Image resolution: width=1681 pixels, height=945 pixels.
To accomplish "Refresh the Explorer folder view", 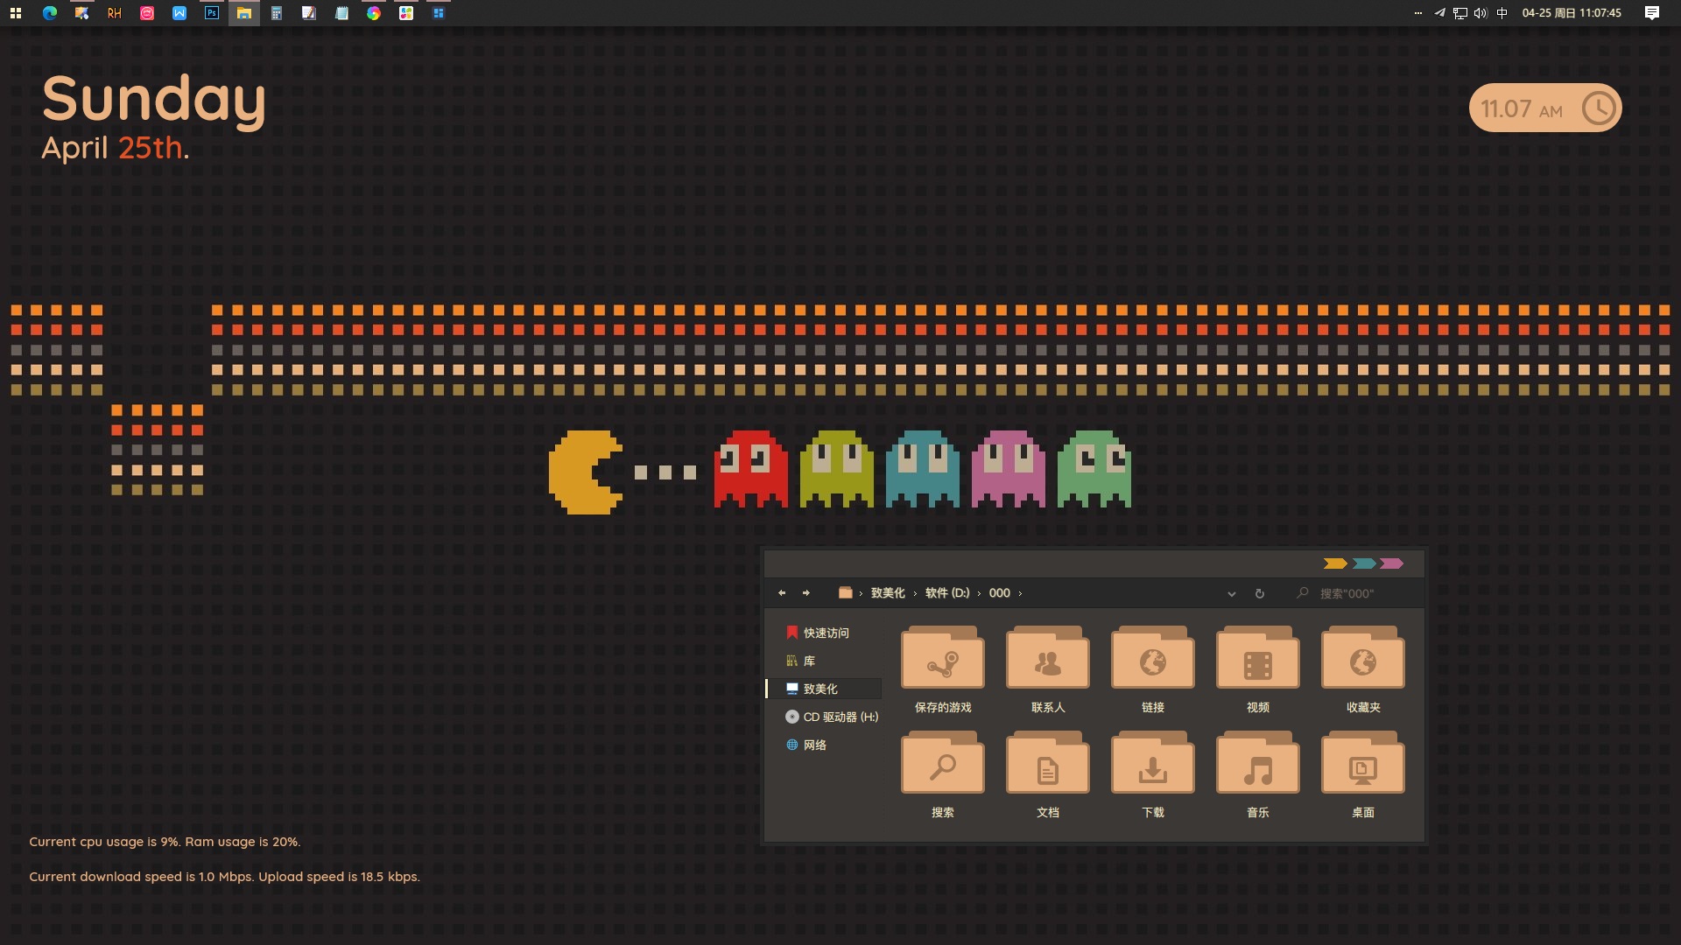I will [1259, 593].
